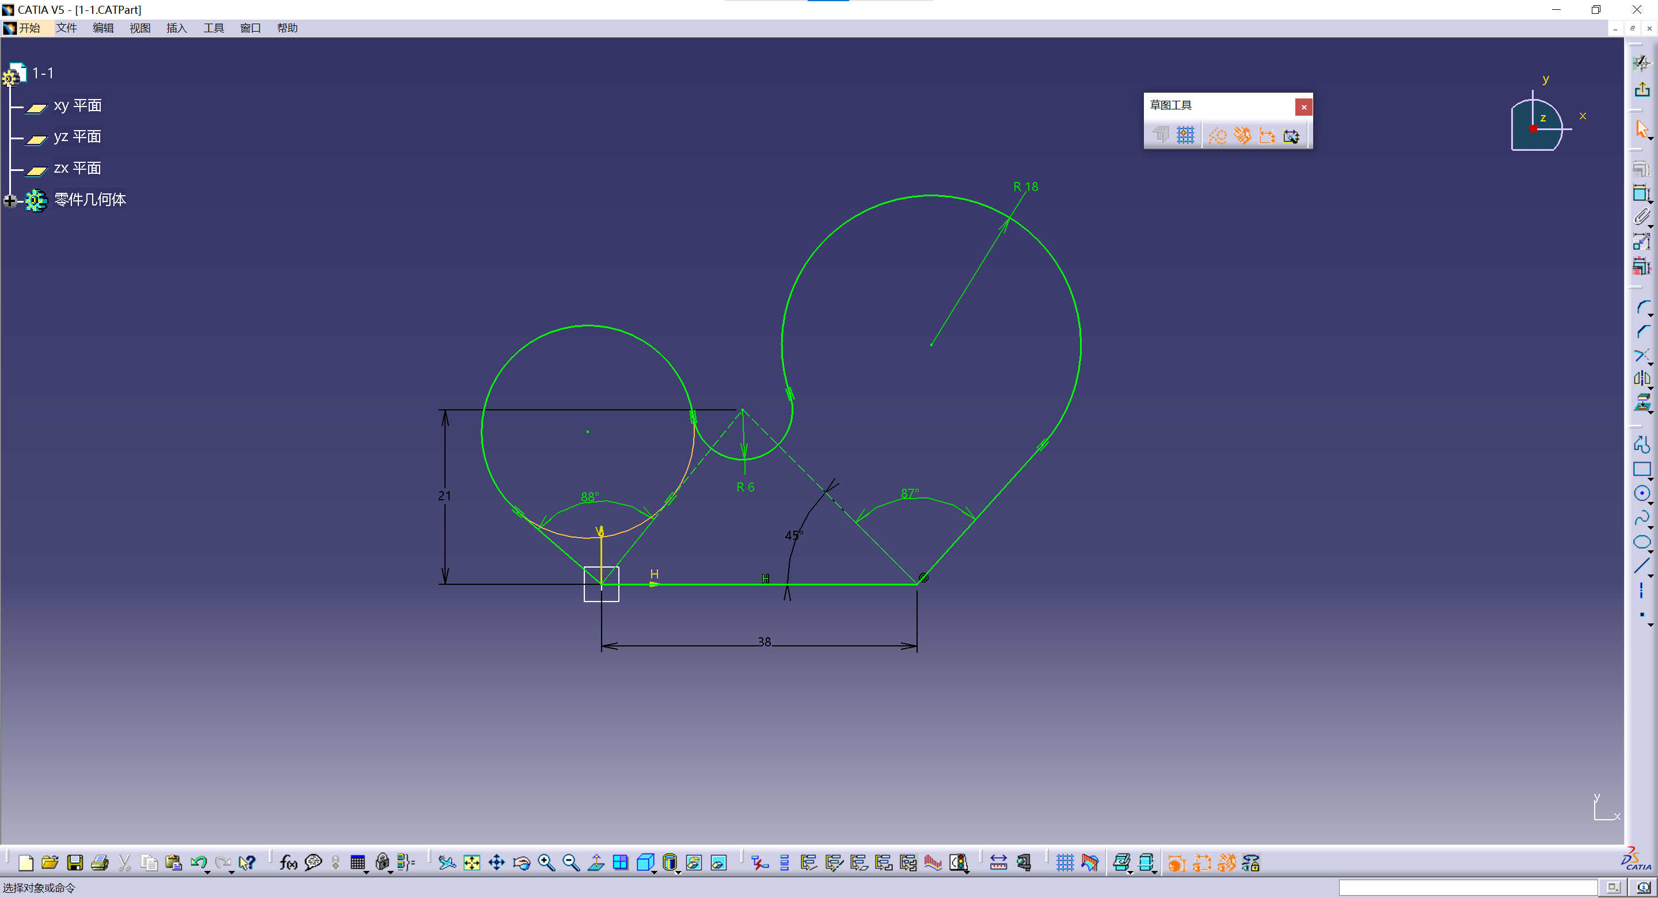The height and width of the screenshot is (898, 1658).
Task: Select the Project 3D Elements tool
Action: point(1642,403)
